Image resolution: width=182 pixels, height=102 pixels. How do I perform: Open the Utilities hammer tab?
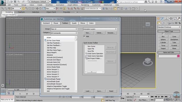179,18
